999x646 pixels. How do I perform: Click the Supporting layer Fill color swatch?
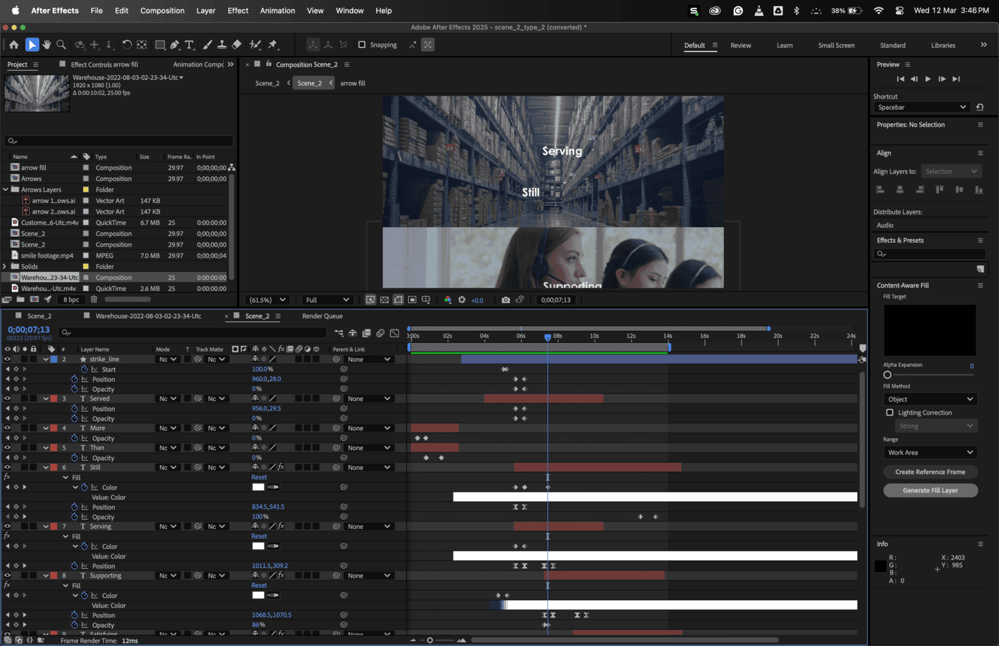[258, 595]
